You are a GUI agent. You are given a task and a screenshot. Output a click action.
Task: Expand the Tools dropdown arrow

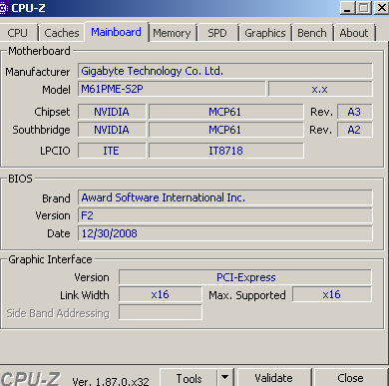[225, 378]
